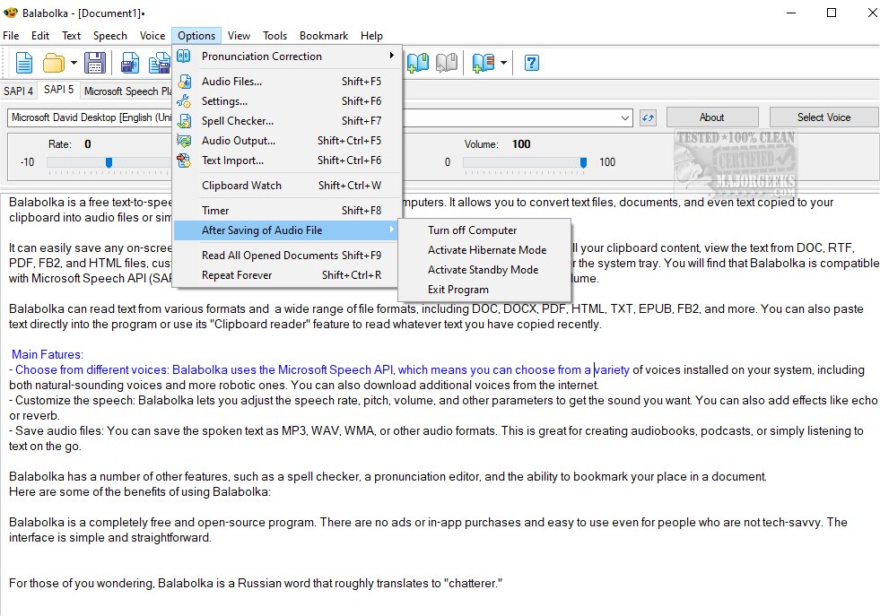880x616 pixels.
Task: Select Turn off Computer option
Action: (x=484, y=230)
